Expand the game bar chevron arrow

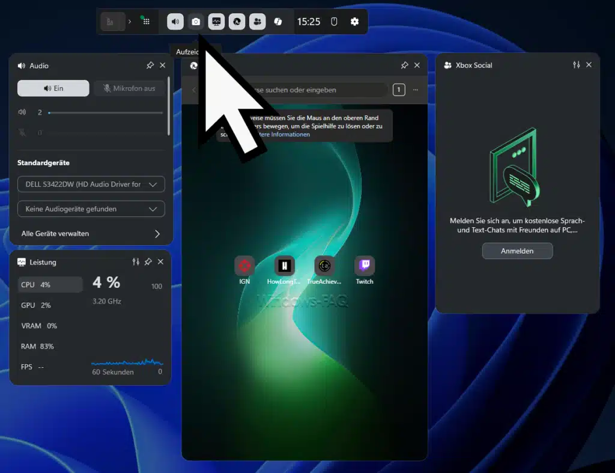click(x=130, y=22)
